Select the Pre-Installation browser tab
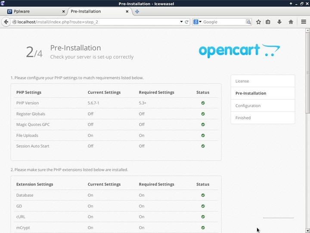The height and width of the screenshot is (233, 310). (99, 12)
